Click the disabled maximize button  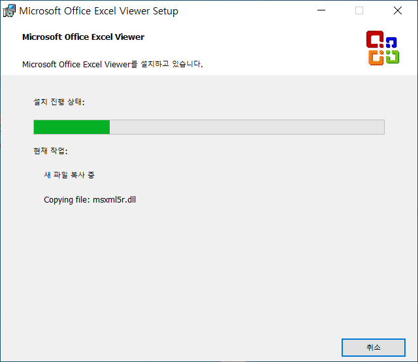(359, 10)
